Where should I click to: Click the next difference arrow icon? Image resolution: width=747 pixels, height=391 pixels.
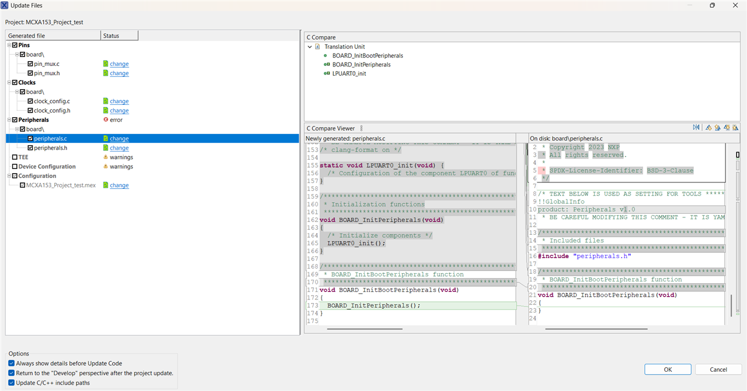708,128
